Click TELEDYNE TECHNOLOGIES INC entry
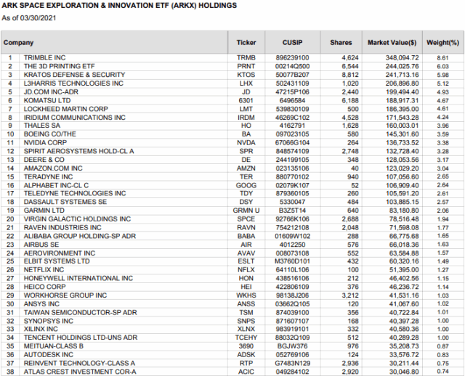Image resolution: width=465 pixels, height=376 pixels. click(x=75, y=194)
